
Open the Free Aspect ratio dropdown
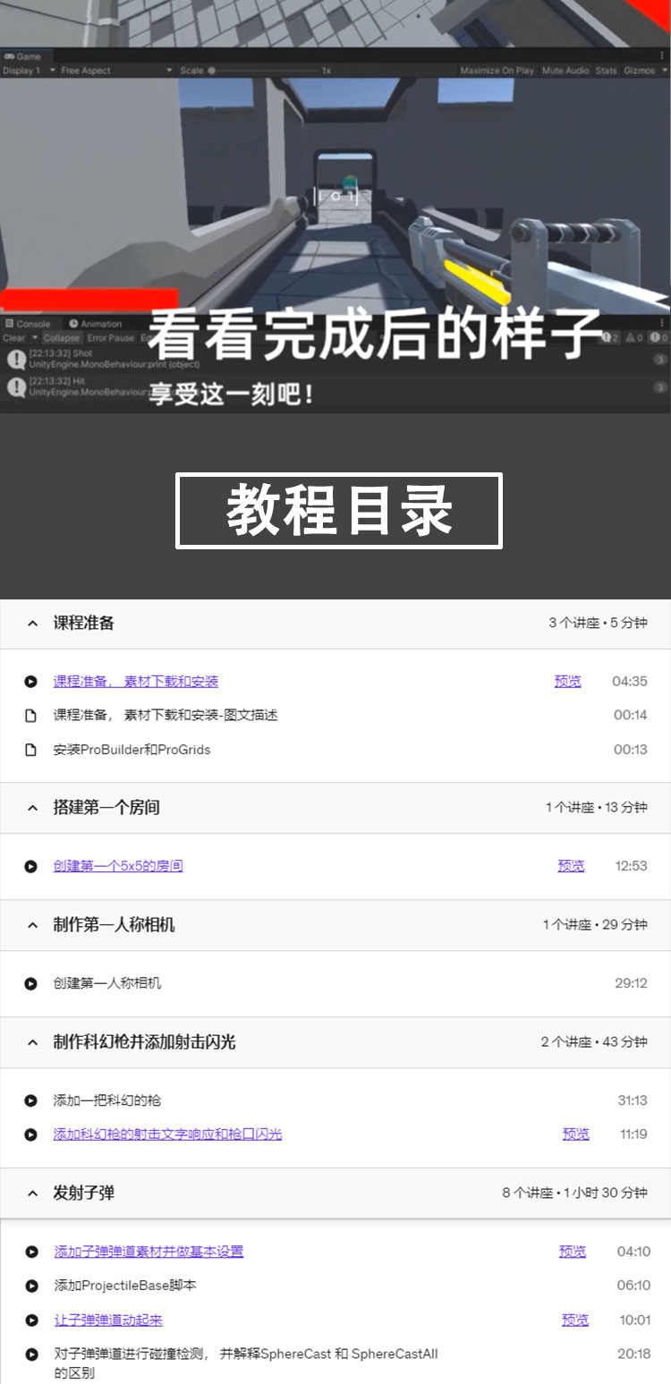115,71
